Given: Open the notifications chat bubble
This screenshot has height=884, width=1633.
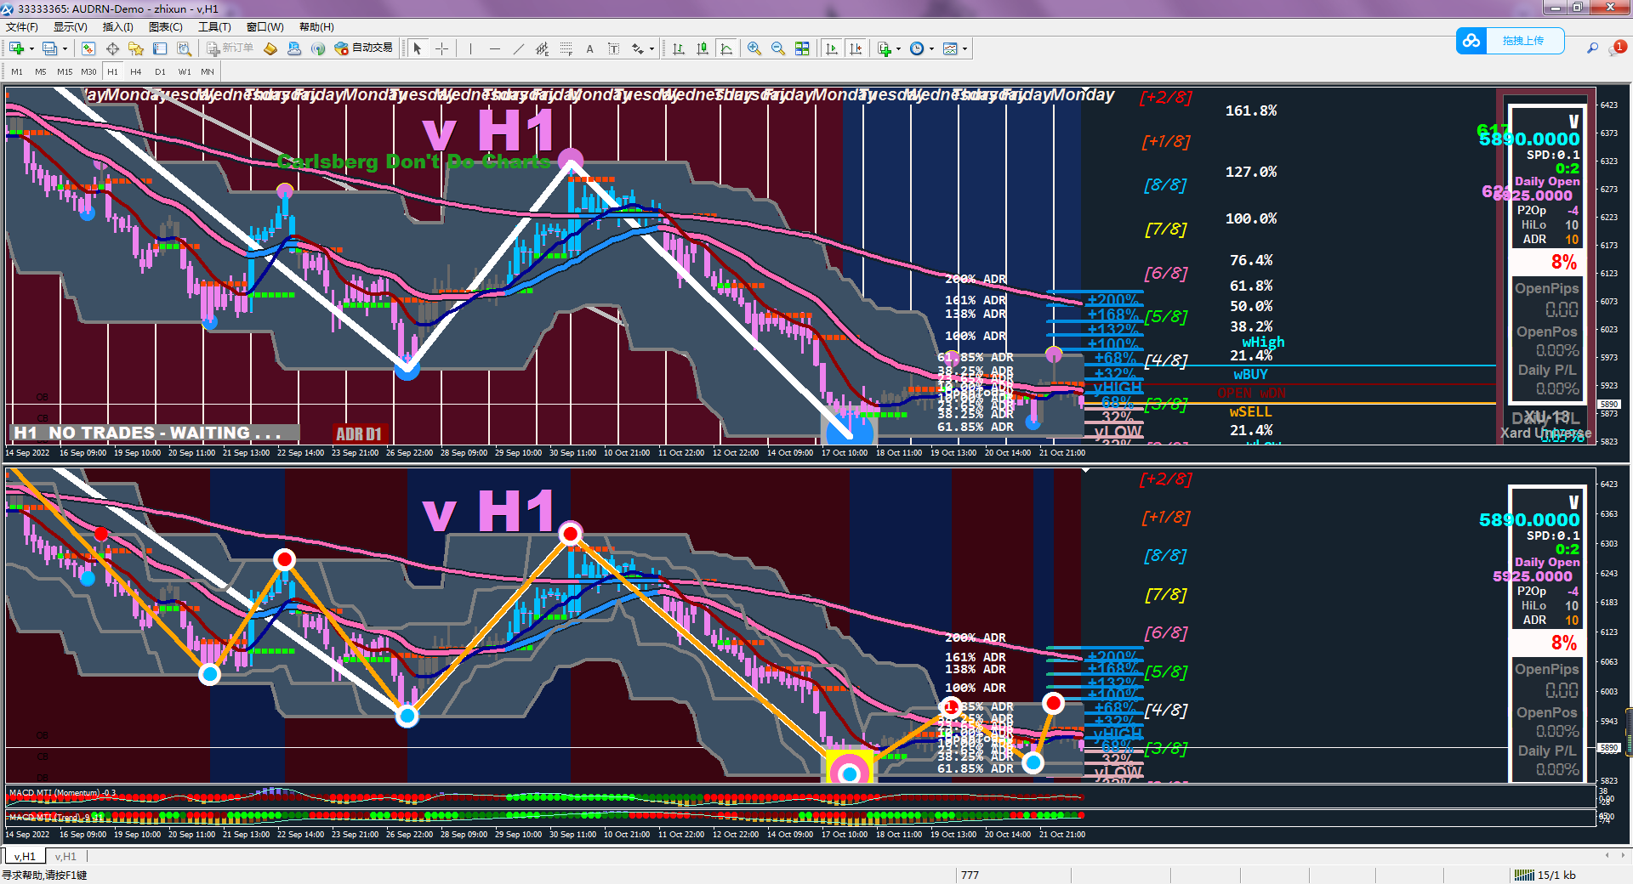Looking at the screenshot, I should pyautogui.click(x=1616, y=48).
